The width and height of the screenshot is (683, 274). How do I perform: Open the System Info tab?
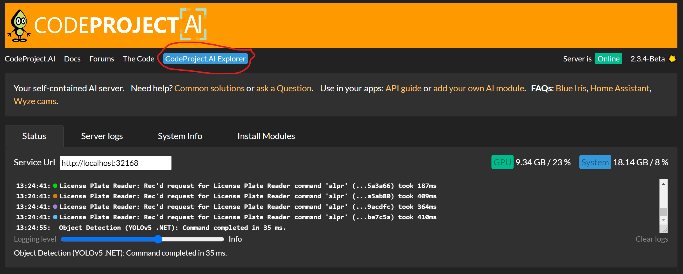[180, 136]
